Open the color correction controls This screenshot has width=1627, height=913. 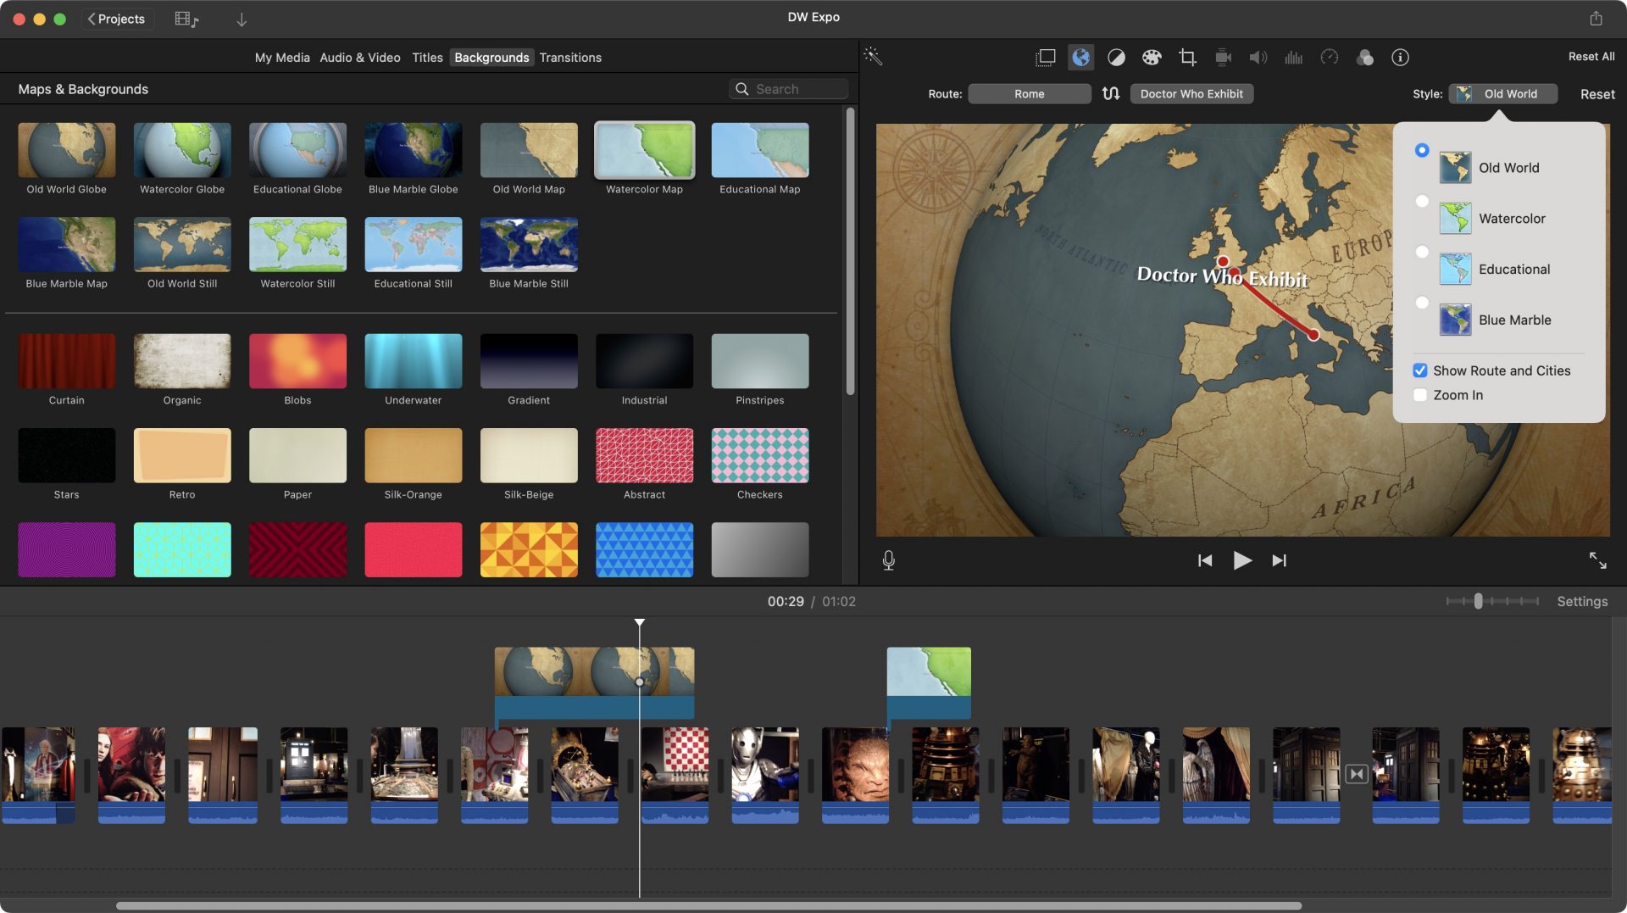[x=1152, y=57]
